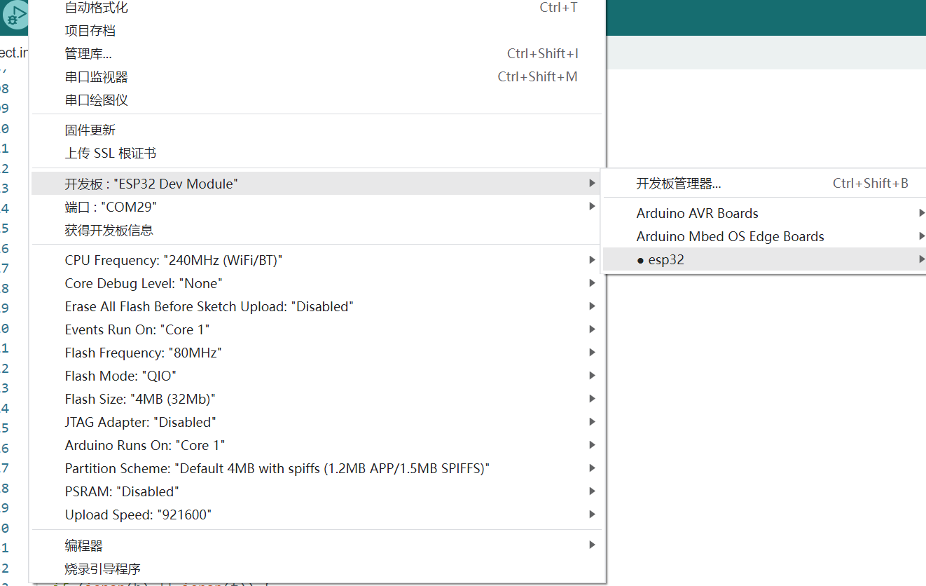Open PSRAM "Disabled" setting
The width and height of the screenshot is (926, 586).
(x=317, y=491)
